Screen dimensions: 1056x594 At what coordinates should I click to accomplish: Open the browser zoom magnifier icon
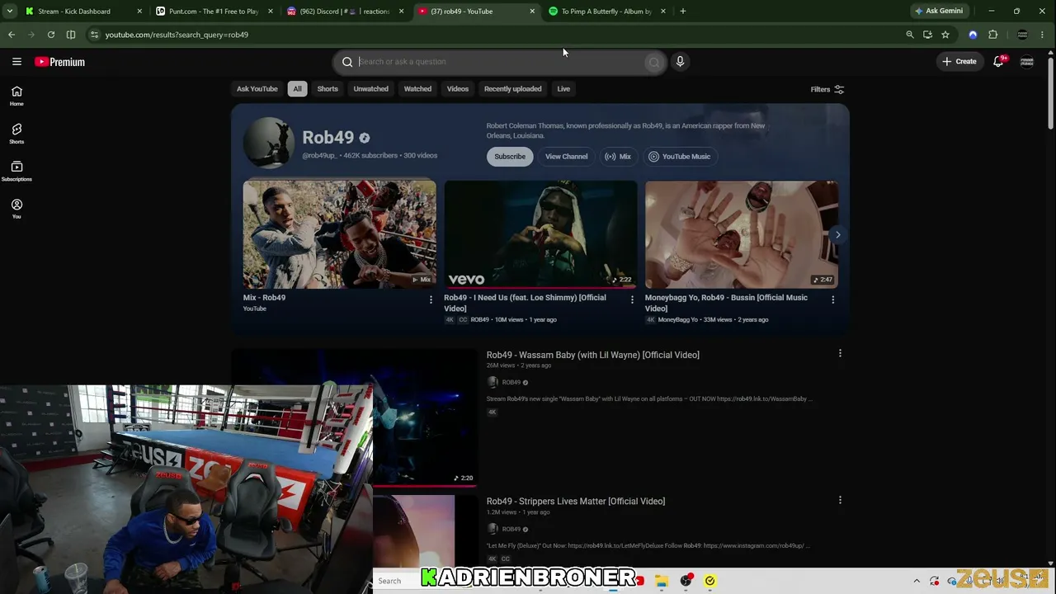point(910,35)
